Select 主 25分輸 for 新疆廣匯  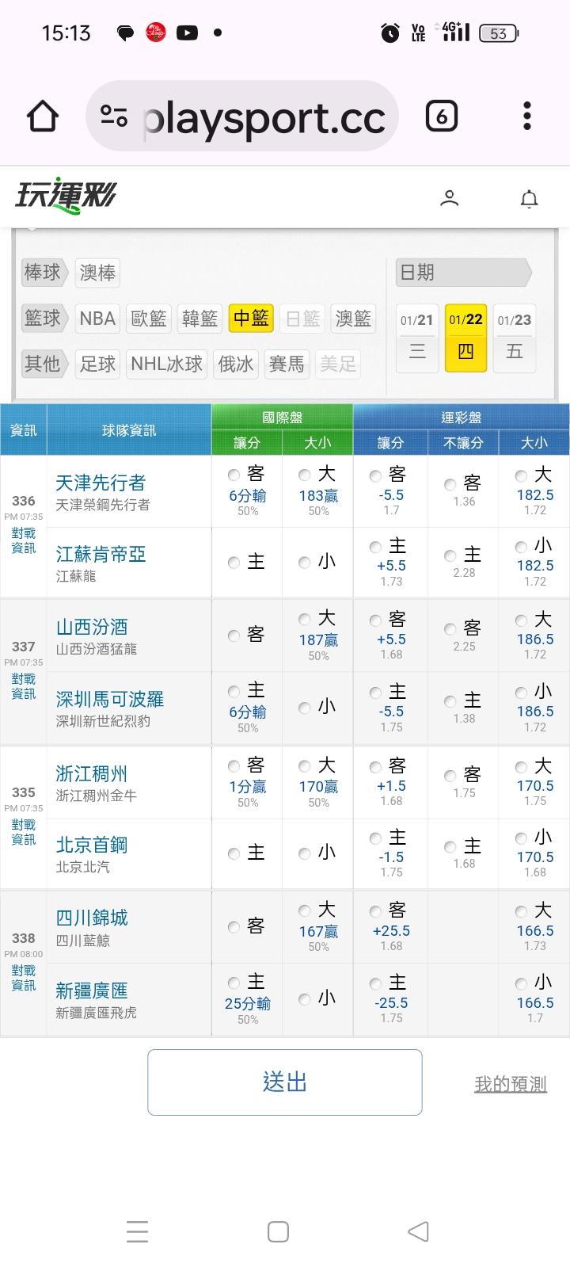tap(234, 983)
